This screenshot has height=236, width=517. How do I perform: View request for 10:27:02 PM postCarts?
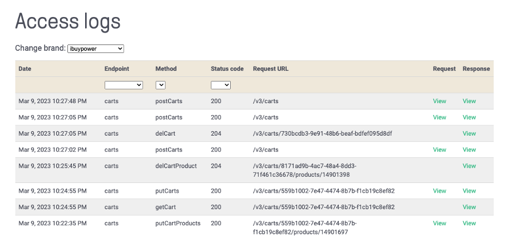(439, 150)
